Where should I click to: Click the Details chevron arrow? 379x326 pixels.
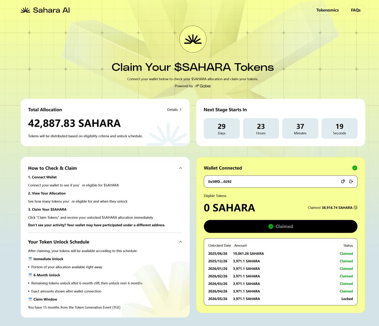181,110
